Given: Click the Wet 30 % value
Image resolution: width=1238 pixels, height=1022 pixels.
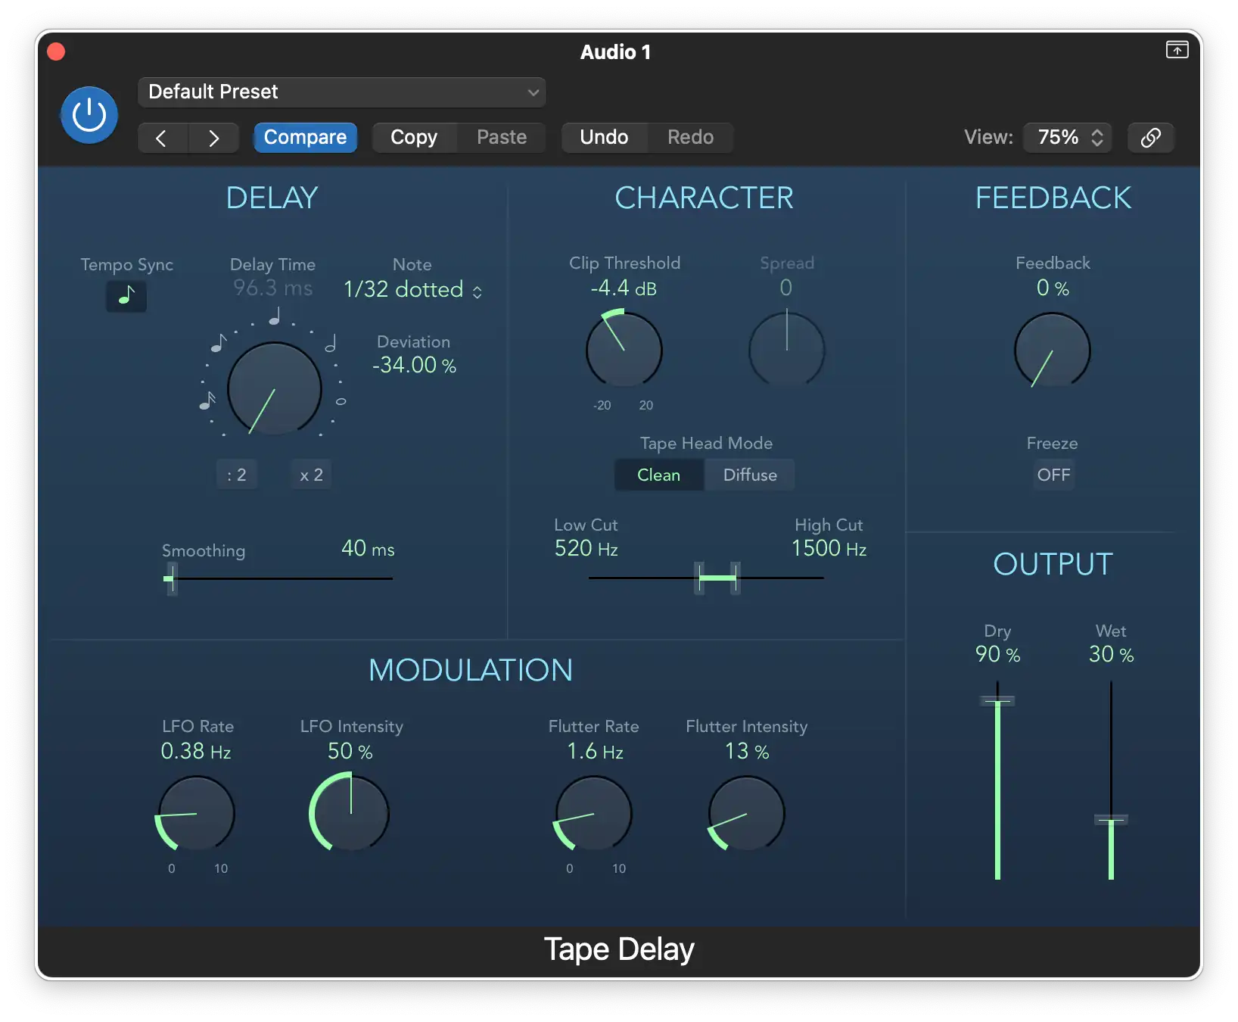Looking at the screenshot, I should coord(1111,655).
